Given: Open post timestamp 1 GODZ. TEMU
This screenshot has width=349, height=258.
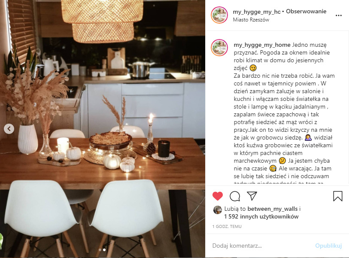Looking at the screenshot, I should coord(227,227).
